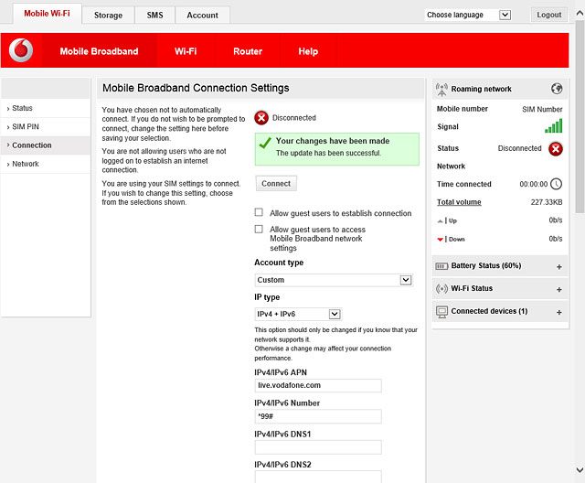The width and height of the screenshot is (585, 483).
Task: Expand the Battery Status panel
Action: click(x=558, y=267)
